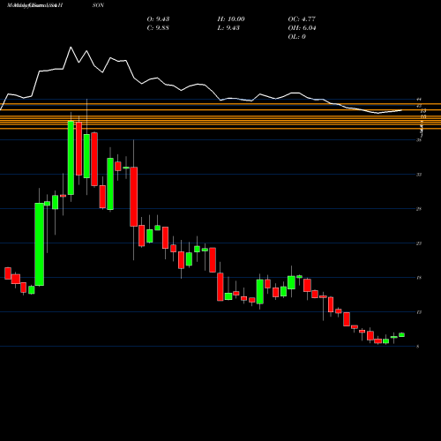Click the price axis label '18'
The image size is (441, 441).
[419, 278]
